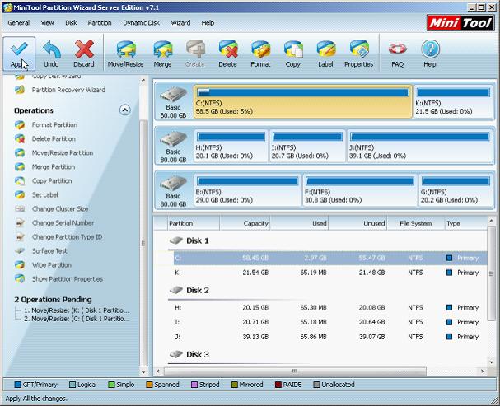Select G:(NTFS) partition block
This screenshot has width=500, height=406.
[x=456, y=190]
